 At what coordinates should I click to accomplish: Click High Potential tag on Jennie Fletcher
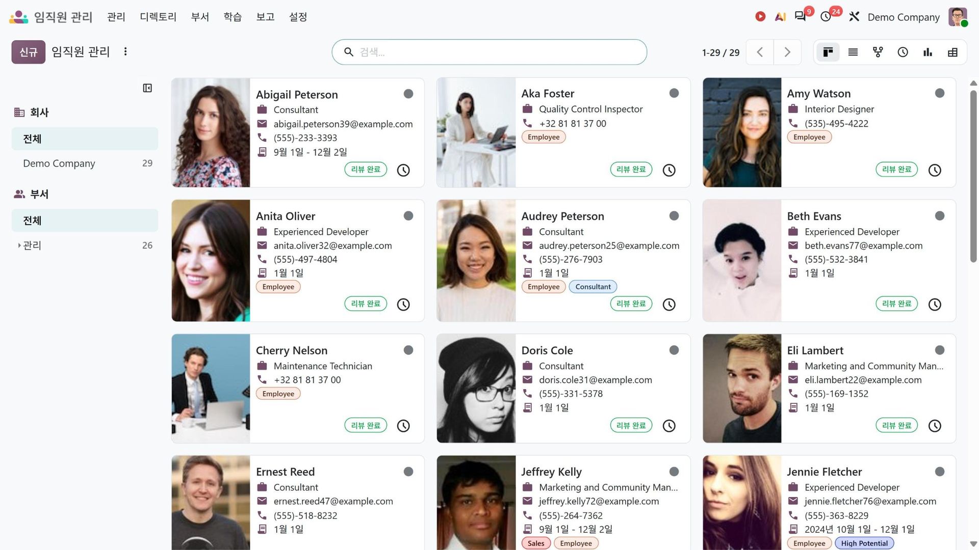864,543
